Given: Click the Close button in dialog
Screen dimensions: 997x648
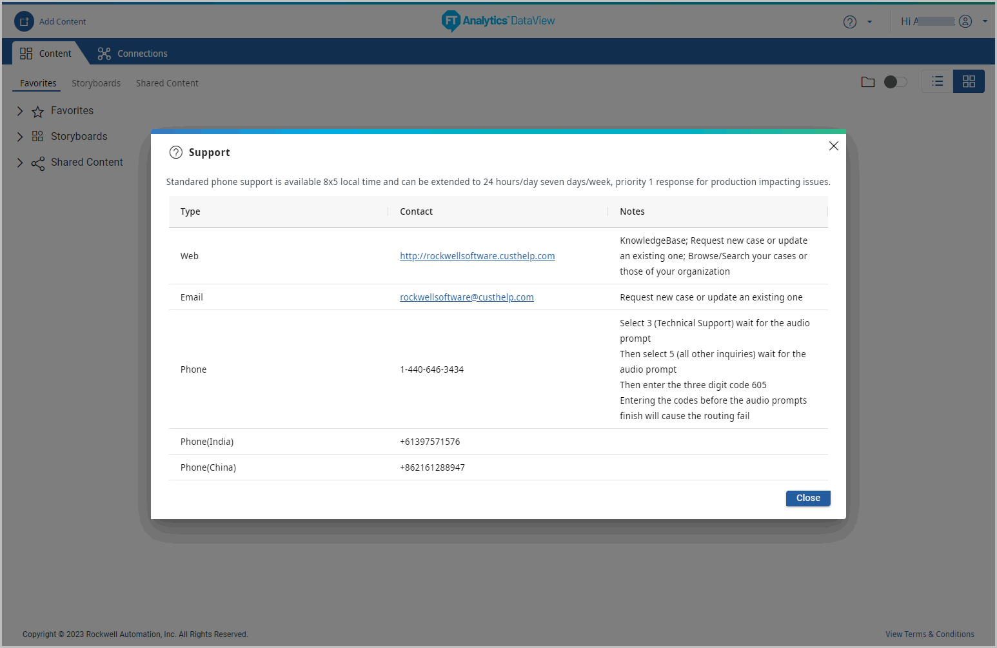Looking at the screenshot, I should 808,498.
